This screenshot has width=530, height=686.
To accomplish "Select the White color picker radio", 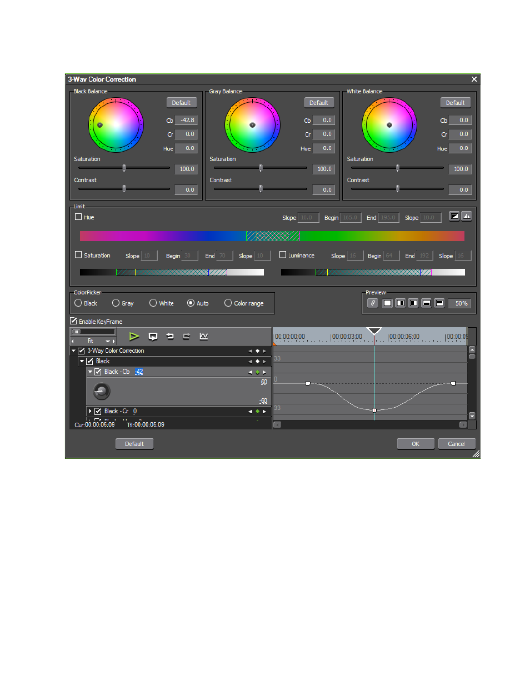I will tap(153, 303).
